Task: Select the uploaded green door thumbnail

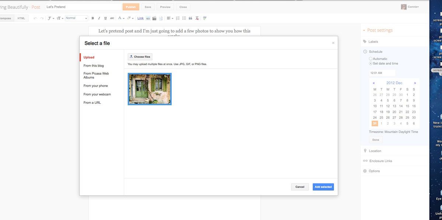Action: tap(150, 89)
